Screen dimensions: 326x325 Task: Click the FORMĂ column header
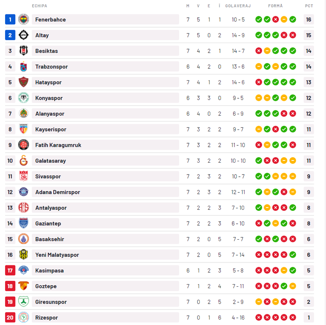[x=276, y=6]
